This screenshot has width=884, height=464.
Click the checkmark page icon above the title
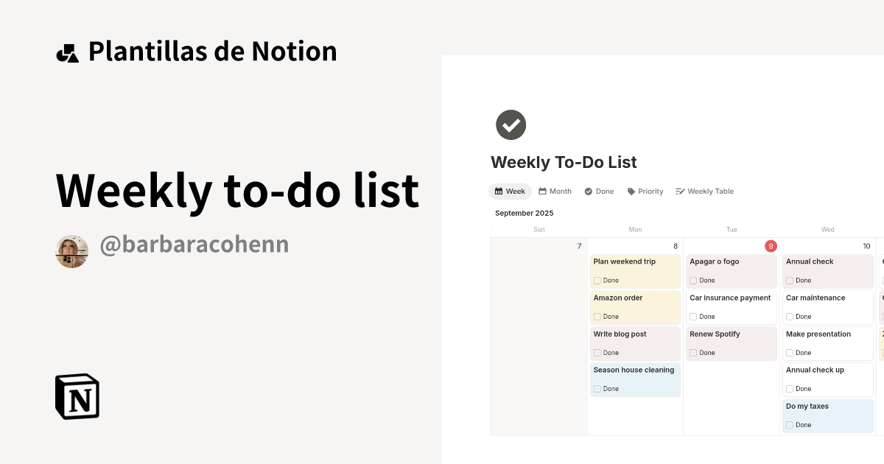click(x=511, y=124)
